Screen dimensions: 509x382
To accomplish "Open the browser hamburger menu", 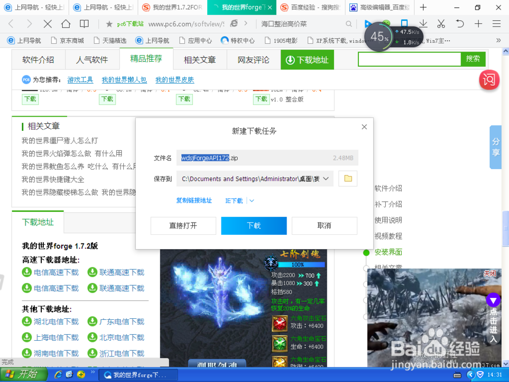I will click(x=496, y=24).
